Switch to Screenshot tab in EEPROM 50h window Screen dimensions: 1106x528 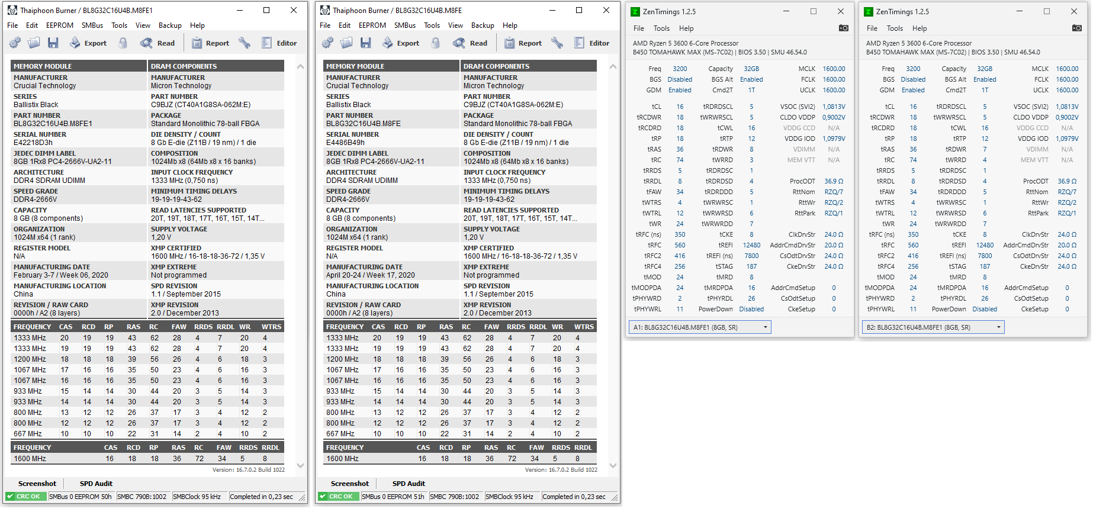37,484
